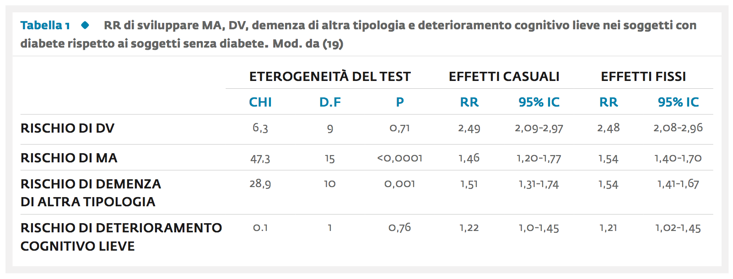Click the 95% IC header under EFFETTI FISSI

click(x=679, y=102)
